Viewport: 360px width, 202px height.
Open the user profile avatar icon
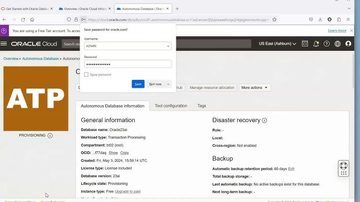(348, 43)
